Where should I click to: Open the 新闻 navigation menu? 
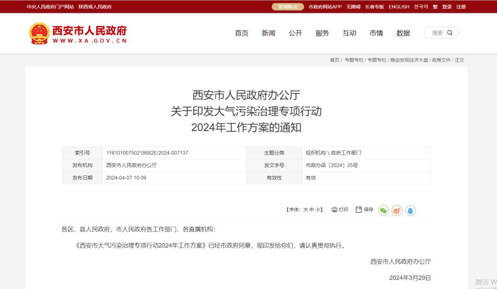pyautogui.click(x=268, y=33)
